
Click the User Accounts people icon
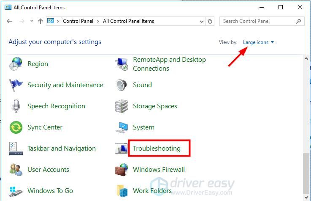[16, 170]
